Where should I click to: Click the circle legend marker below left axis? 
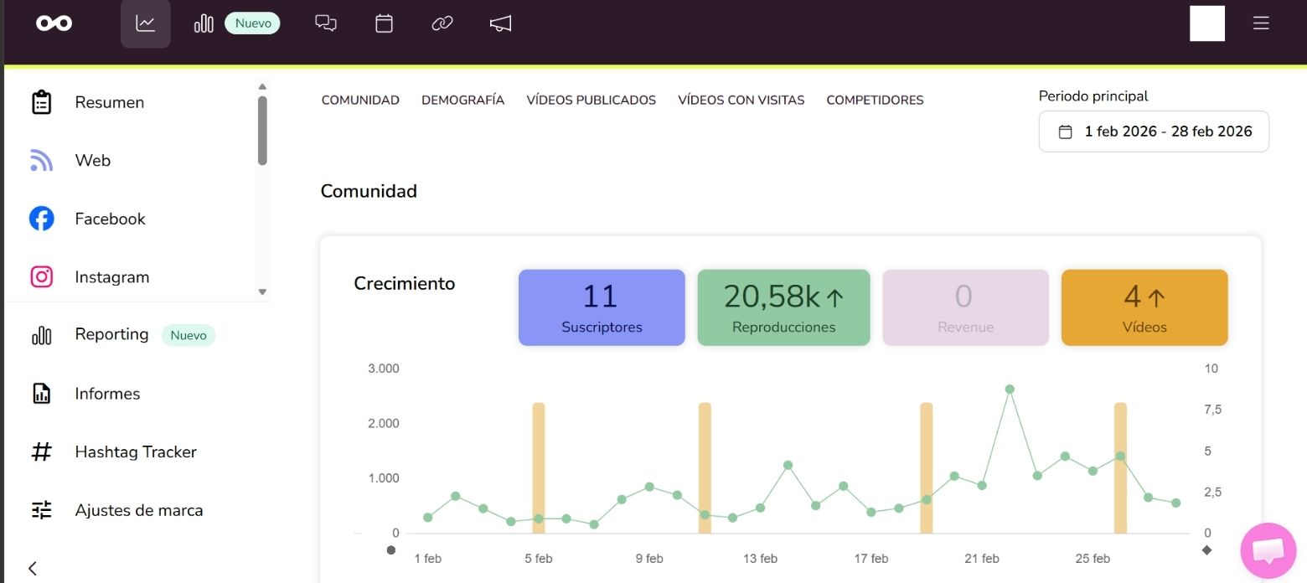[x=390, y=550]
